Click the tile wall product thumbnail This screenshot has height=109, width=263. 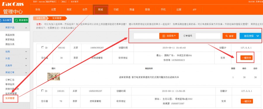[x=53, y=77]
